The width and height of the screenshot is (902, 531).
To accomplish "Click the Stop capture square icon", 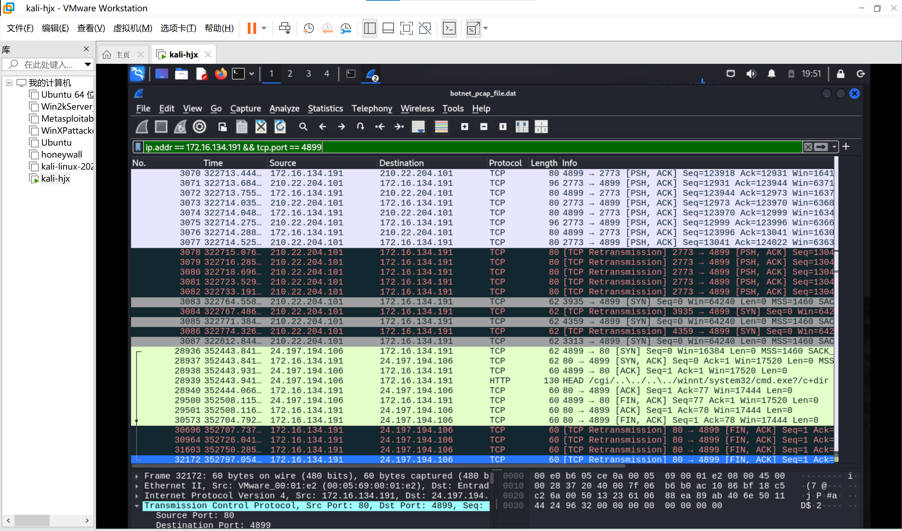I will pyautogui.click(x=161, y=127).
